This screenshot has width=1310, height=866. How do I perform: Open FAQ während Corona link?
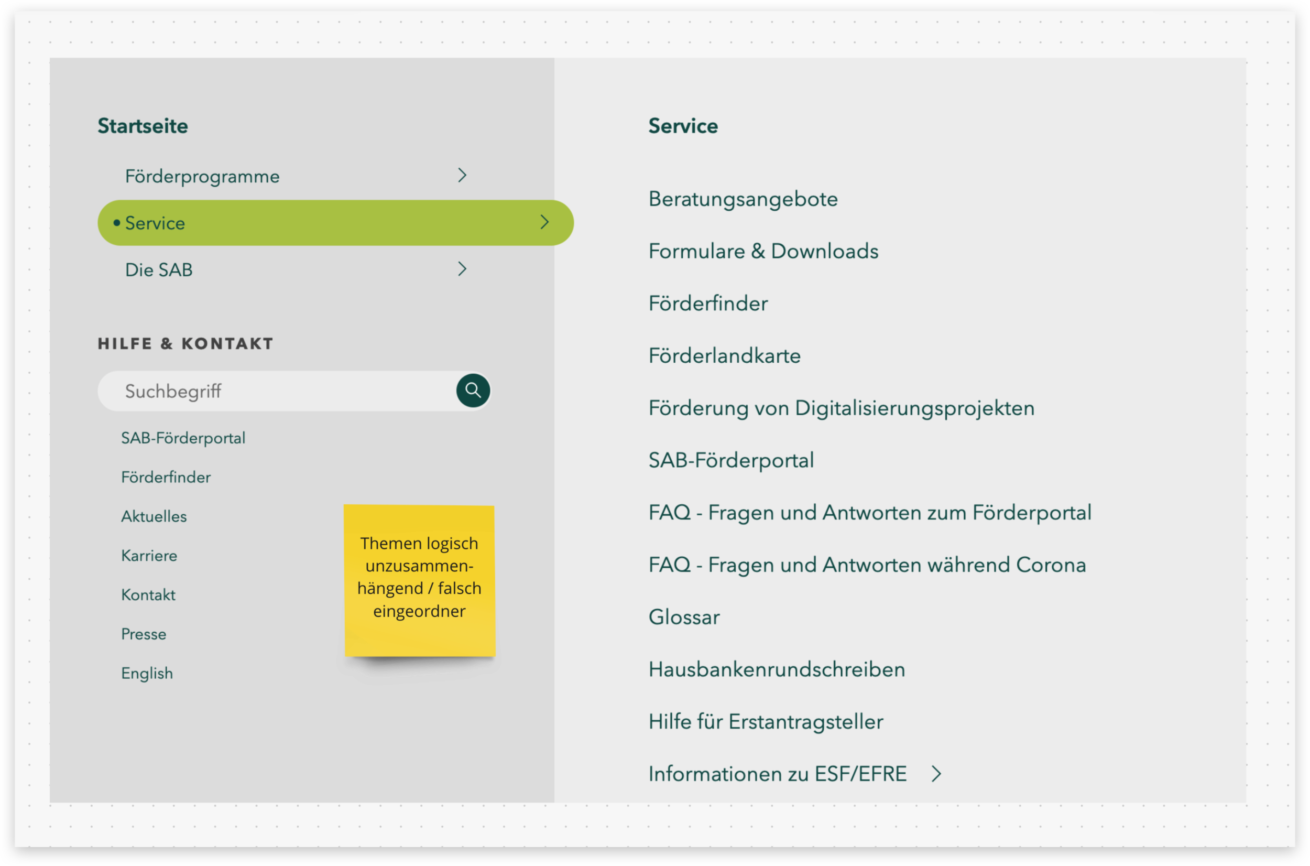point(867,565)
